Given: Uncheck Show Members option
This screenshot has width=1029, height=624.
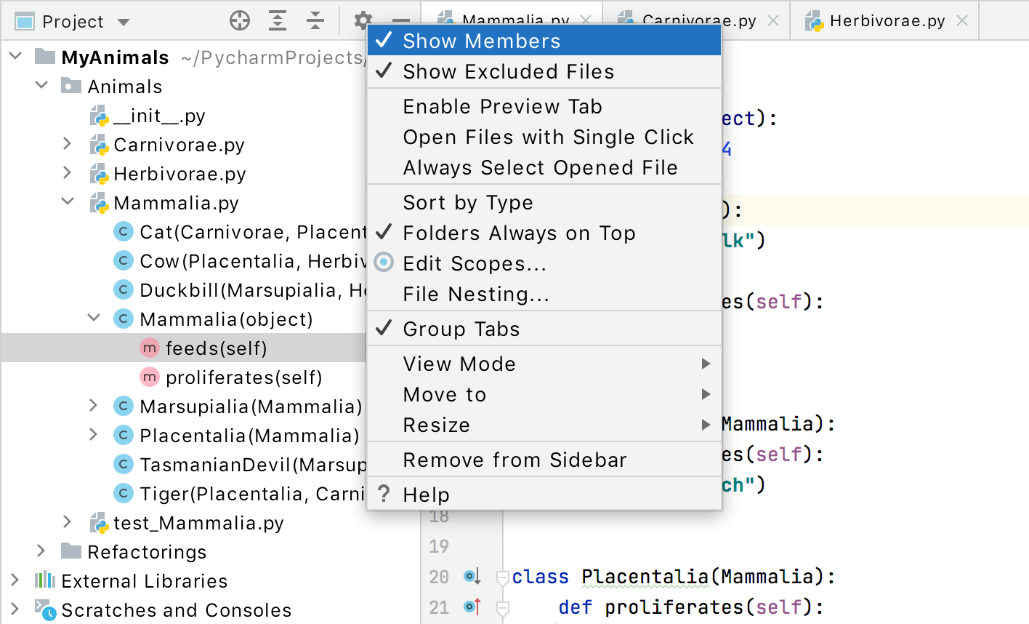Looking at the screenshot, I should pyautogui.click(x=481, y=41).
